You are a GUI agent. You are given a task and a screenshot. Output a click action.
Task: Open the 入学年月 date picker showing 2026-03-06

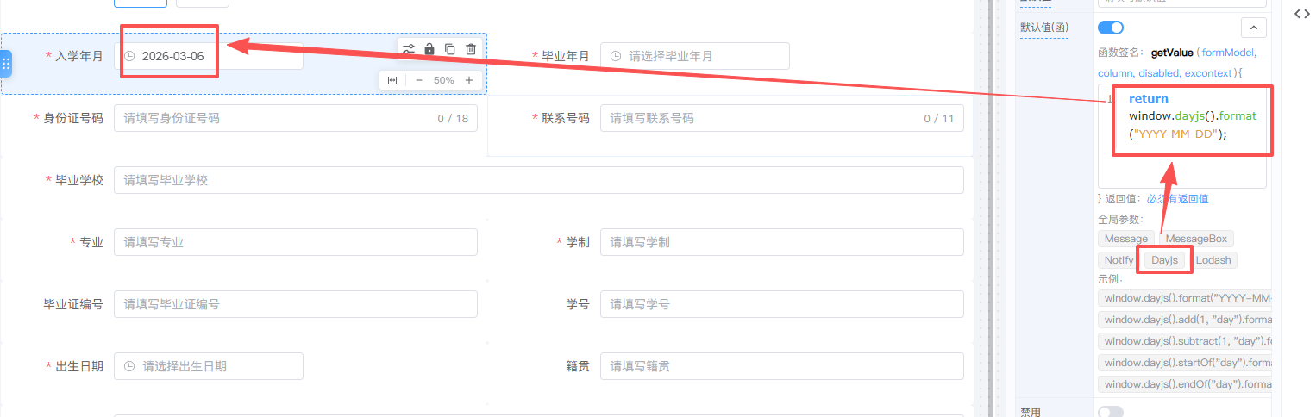tap(209, 56)
